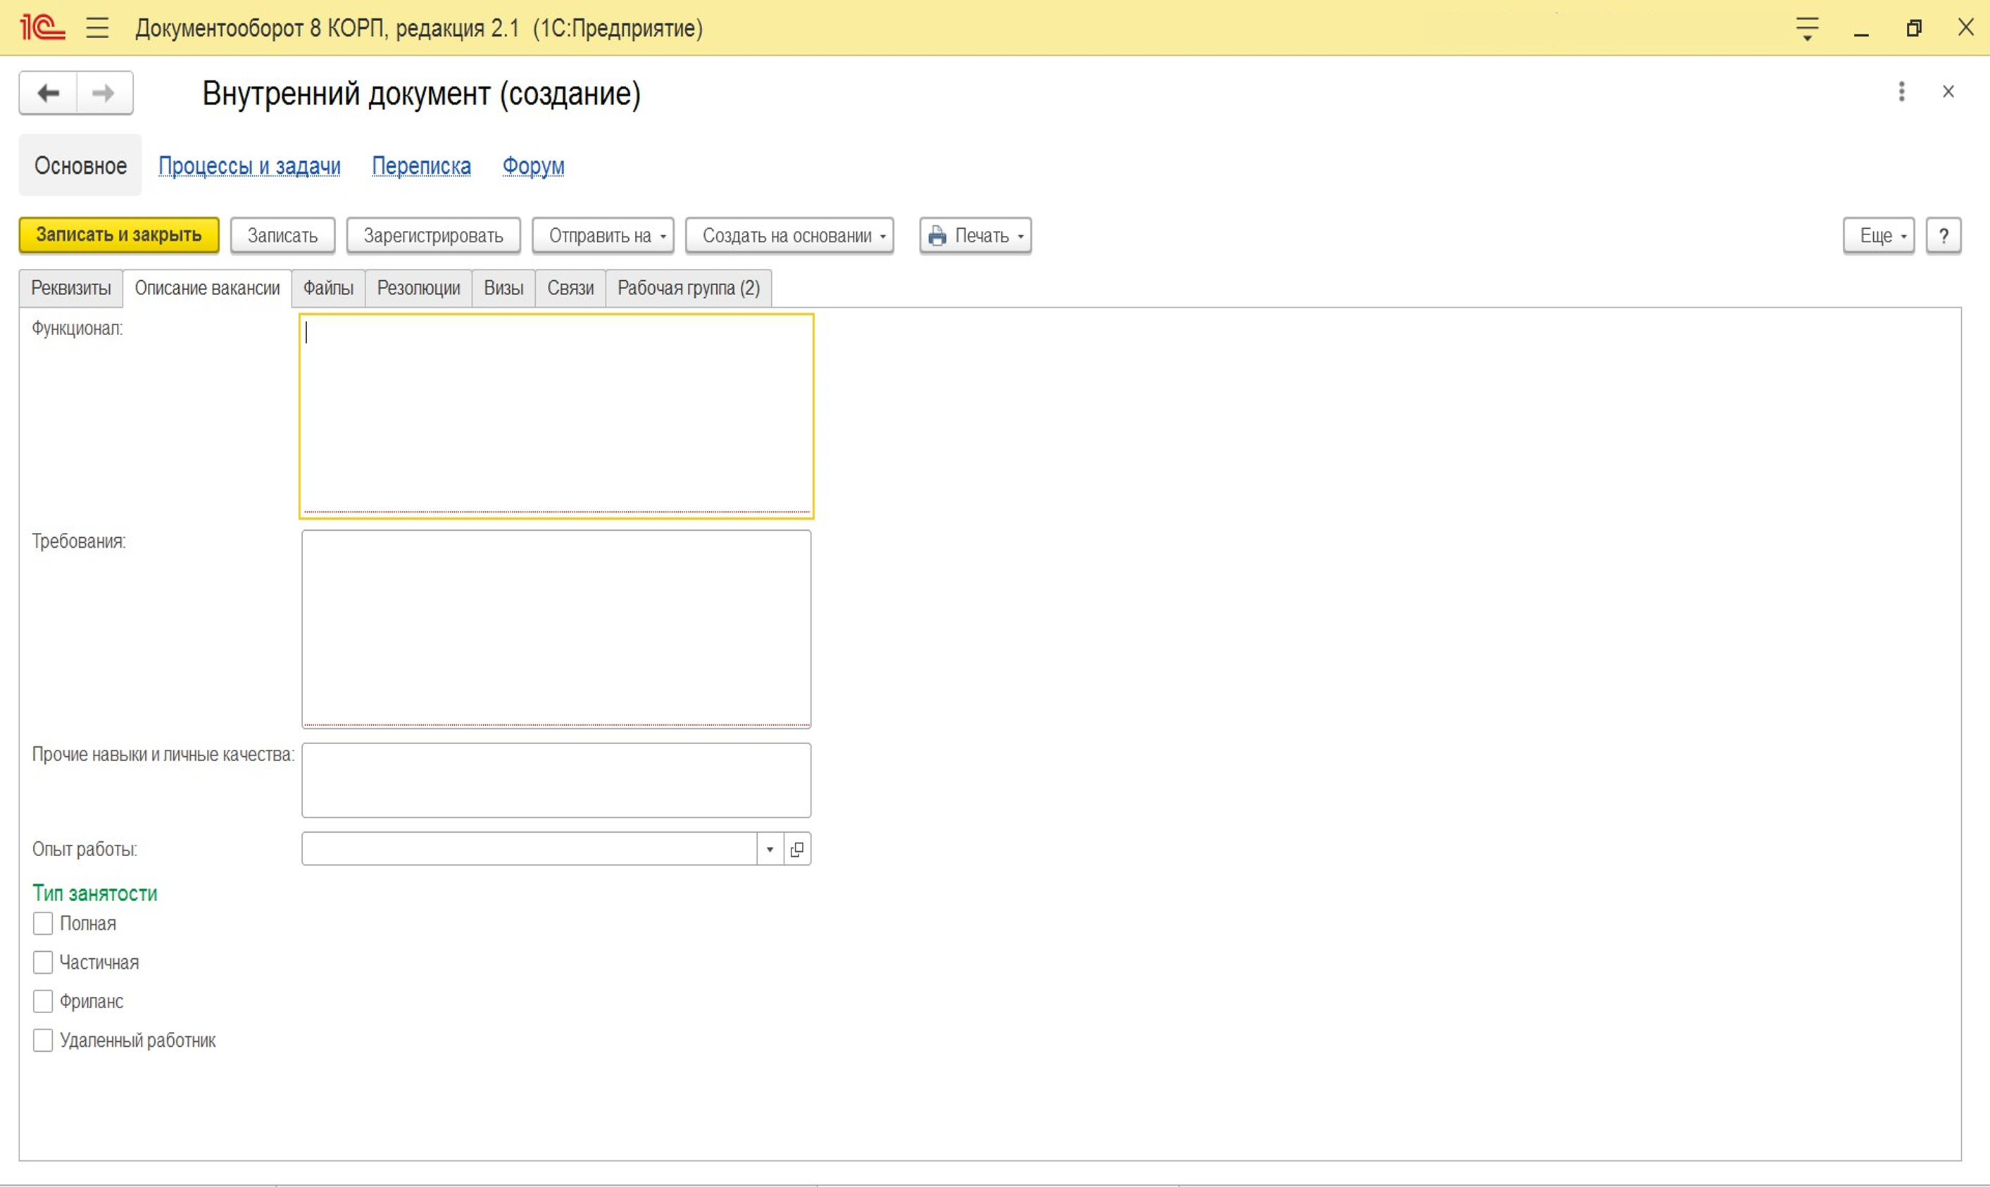Focus the Функционал text area
The image size is (1990, 1187).
click(x=556, y=416)
